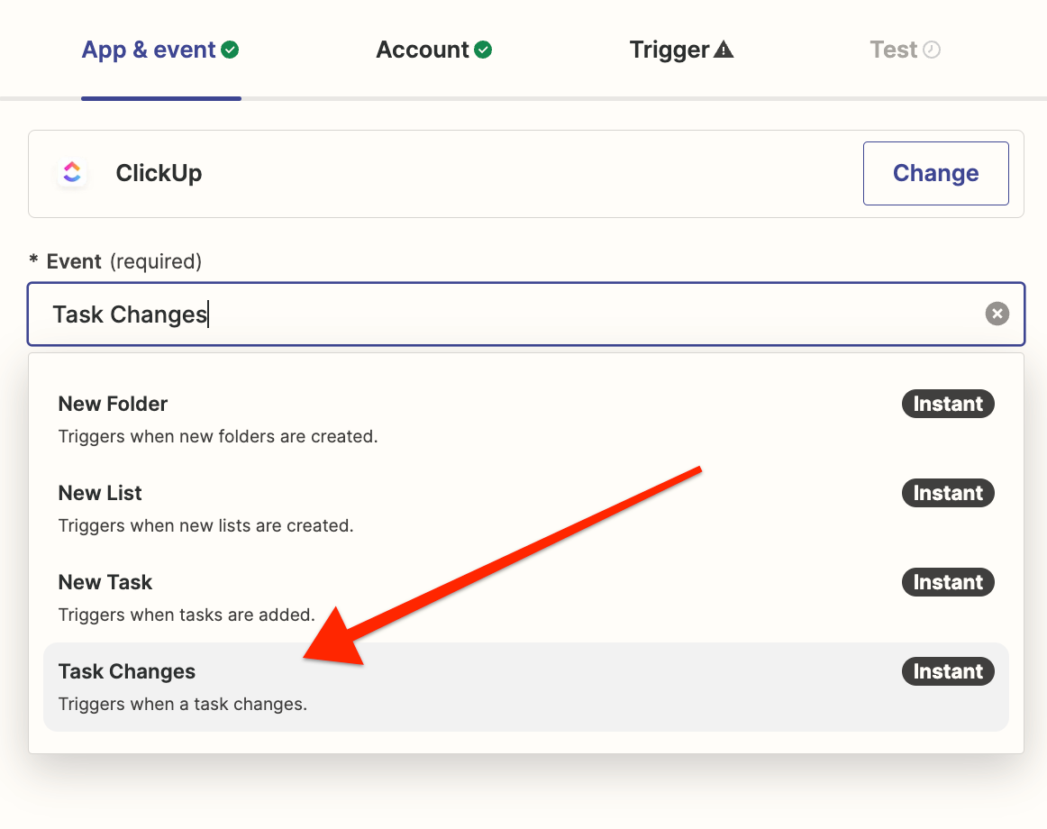The width and height of the screenshot is (1047, 829).
Task: Go to the Trigger tab
Action: (669, 50)
